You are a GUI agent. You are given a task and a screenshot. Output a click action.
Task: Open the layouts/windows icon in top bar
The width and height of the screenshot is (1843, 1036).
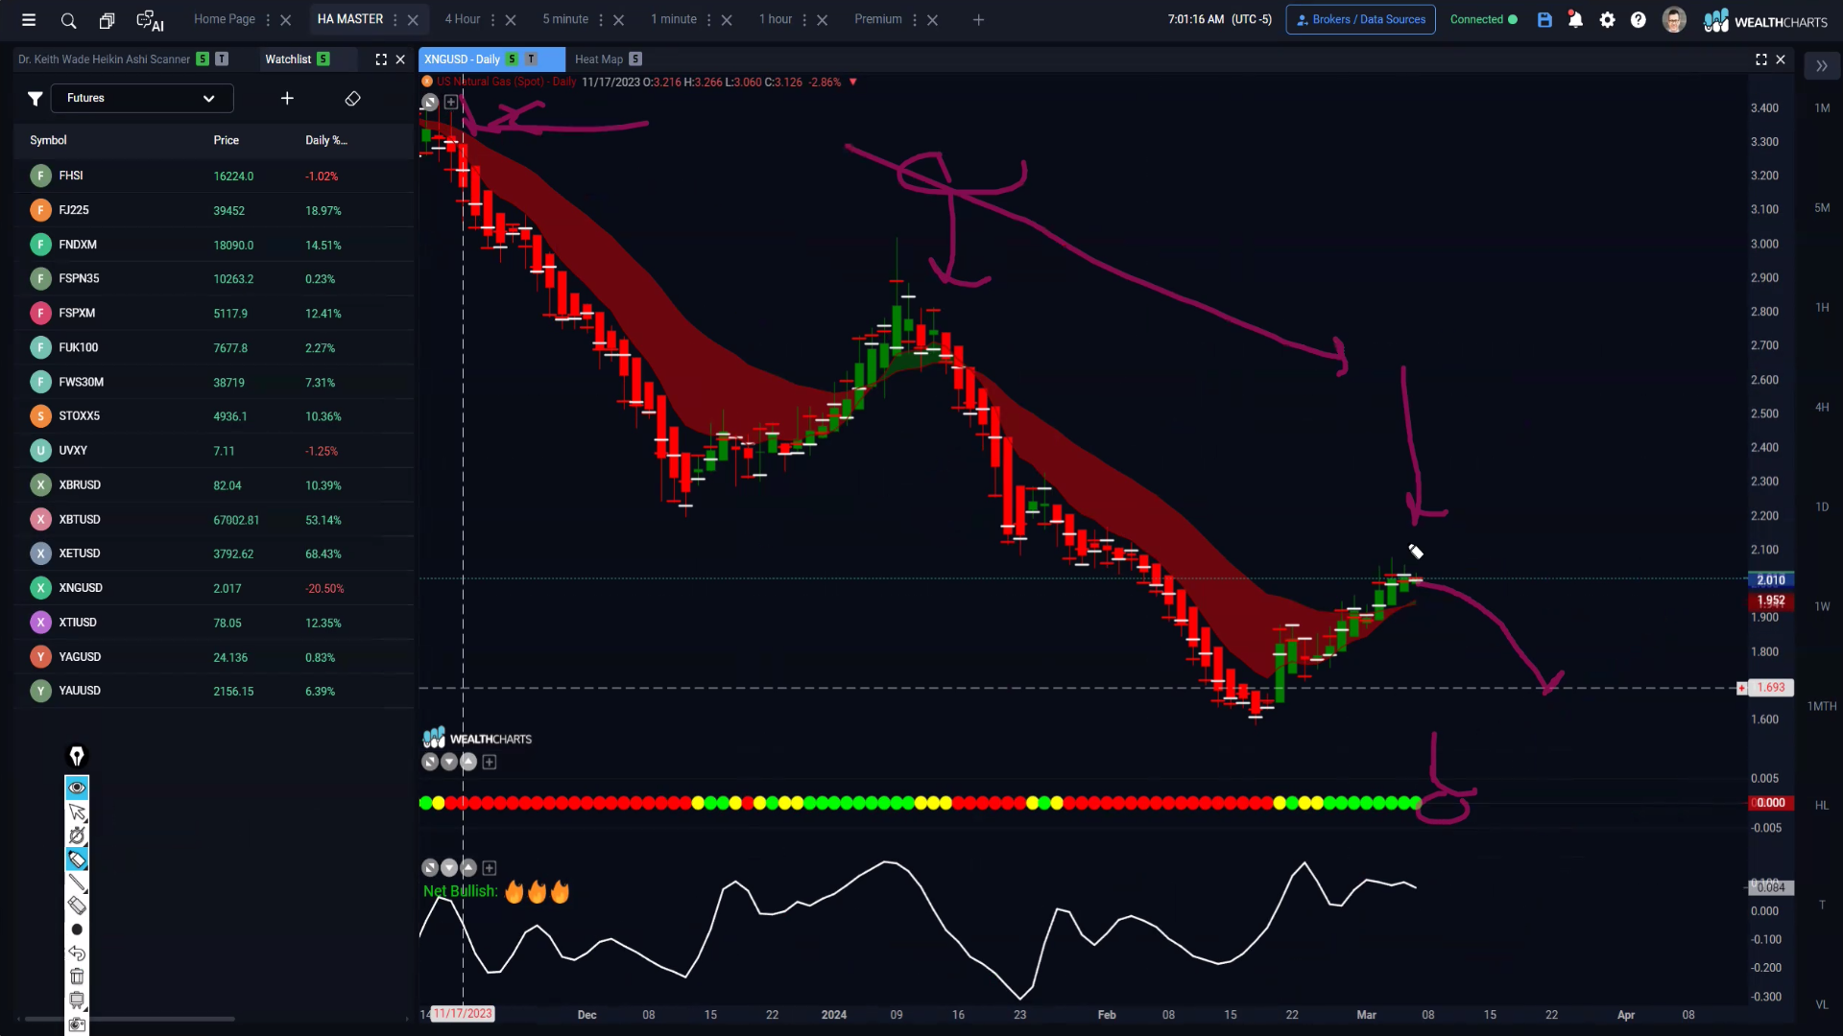107,19
